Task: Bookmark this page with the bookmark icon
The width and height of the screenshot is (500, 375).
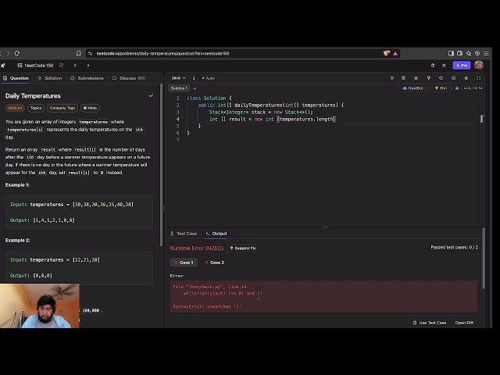Action: tap(78, 53)
